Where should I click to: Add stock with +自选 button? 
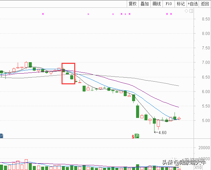tap(193, 4)
